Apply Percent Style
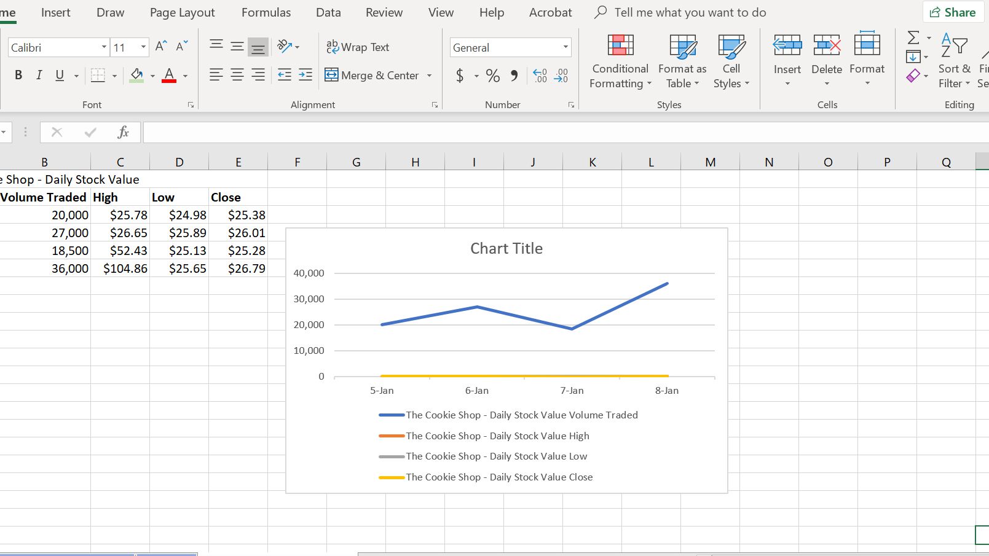 click(492, 76)
